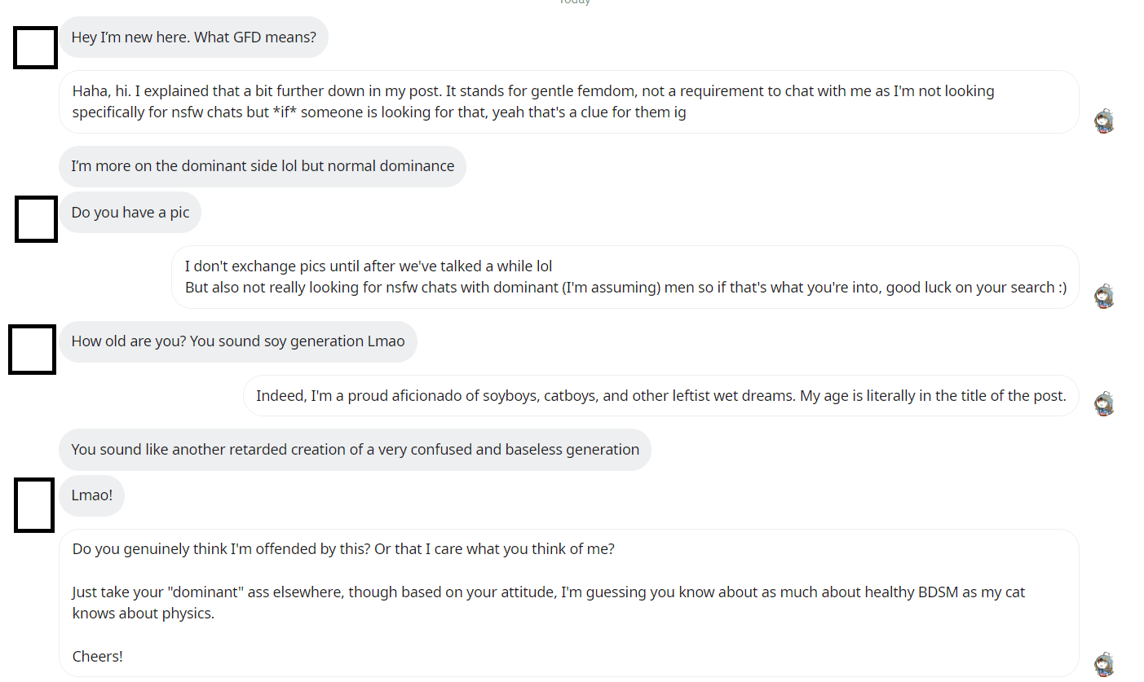The image size is (1144, 682).
Task: Open avatar next to the pic exchange reply
Action: (x=1104, y=296)
